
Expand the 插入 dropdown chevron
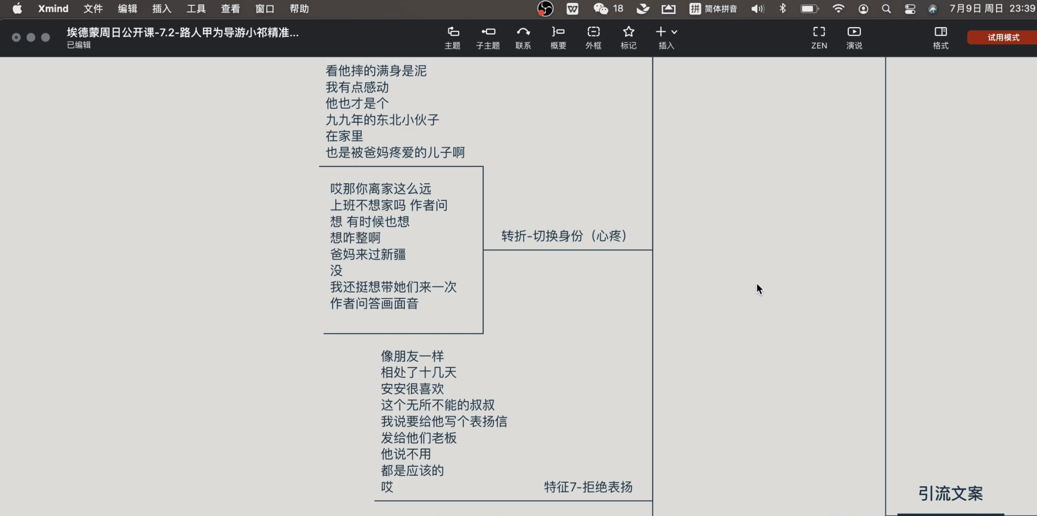tap(674, 32)
